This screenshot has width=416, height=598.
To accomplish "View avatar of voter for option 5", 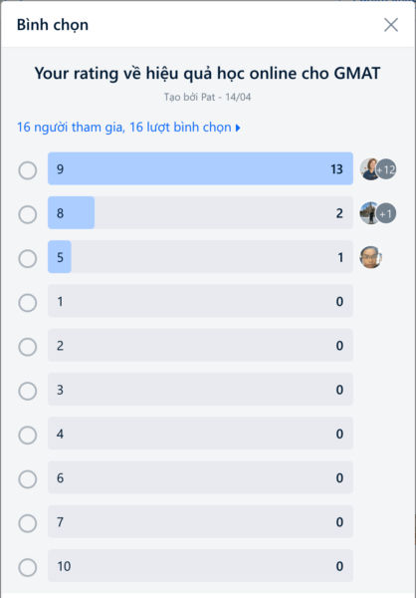I will point(370,257).
